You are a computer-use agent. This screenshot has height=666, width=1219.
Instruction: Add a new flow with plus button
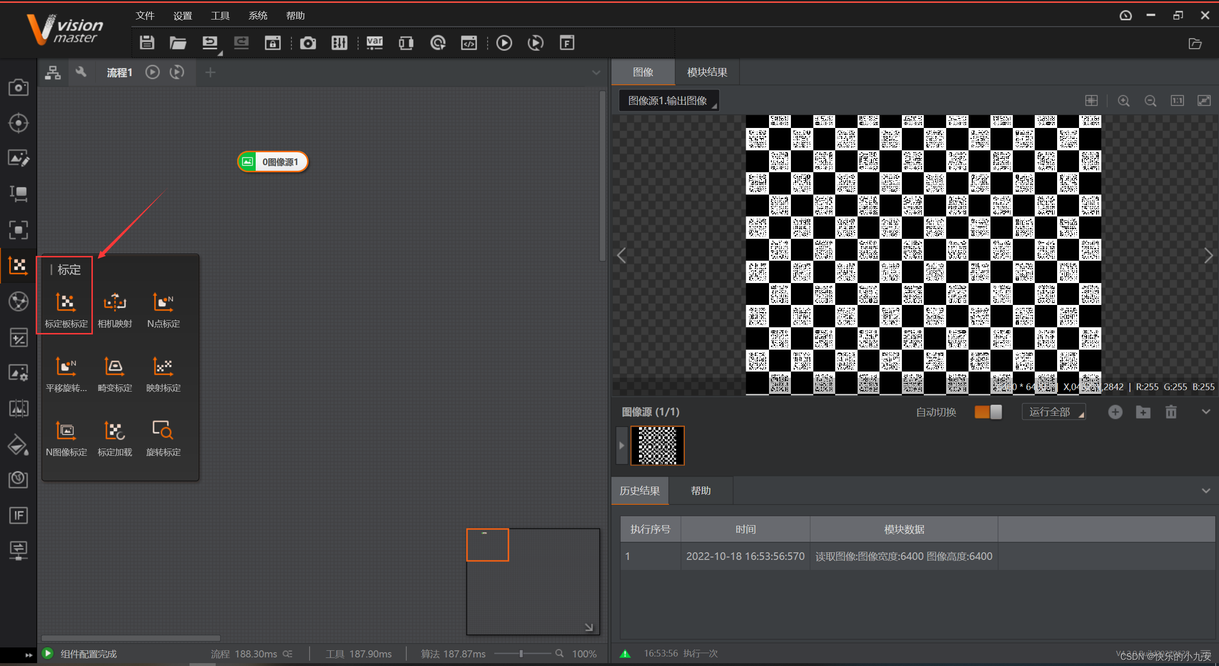coord(210,72)
